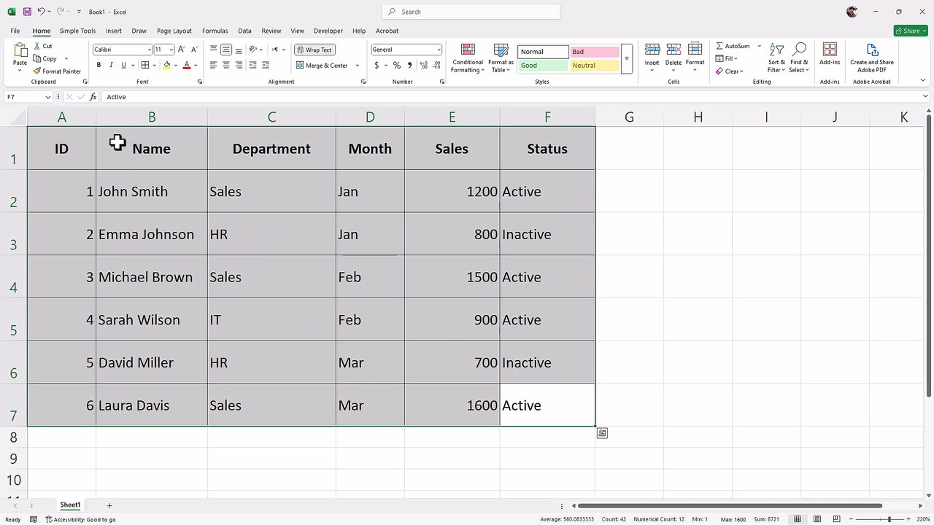Switch to the Formulas tab
This screenshot has height=525, width=934.
coord(215,31)
